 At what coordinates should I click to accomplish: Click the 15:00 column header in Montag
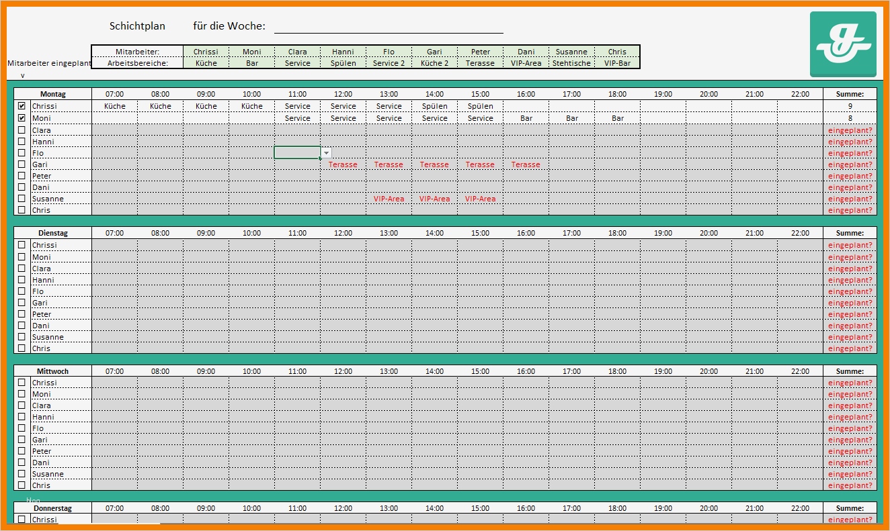point(480,93)
